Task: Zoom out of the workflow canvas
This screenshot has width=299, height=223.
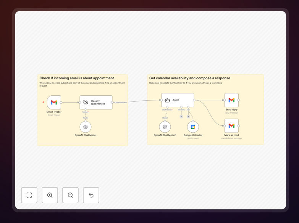Action: 70,195
